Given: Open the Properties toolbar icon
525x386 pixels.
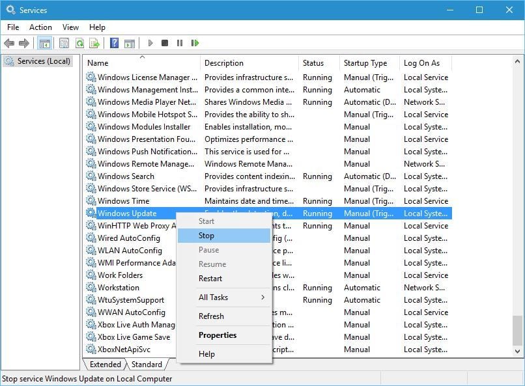Looking at the screenshot, I should [64, 43].
